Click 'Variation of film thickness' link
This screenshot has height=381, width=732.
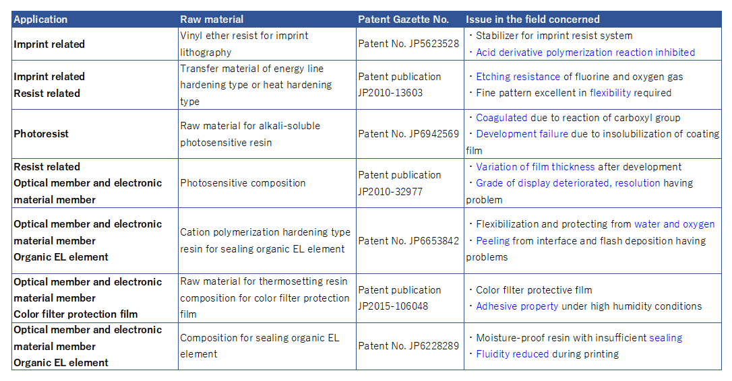(535, 166)
